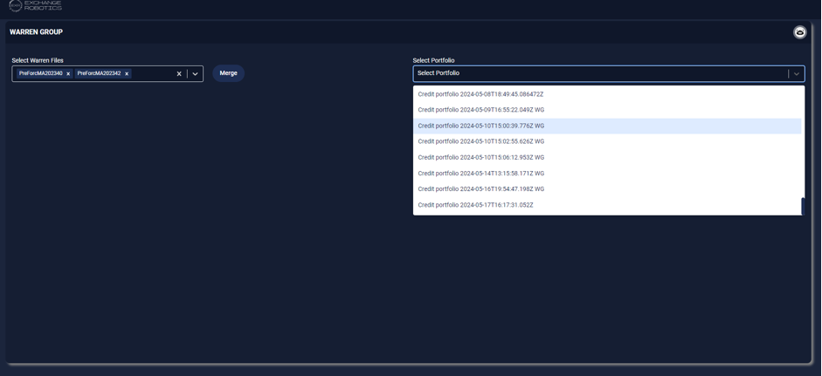Expand the Select Warren Files dropdown arrow

195,74
